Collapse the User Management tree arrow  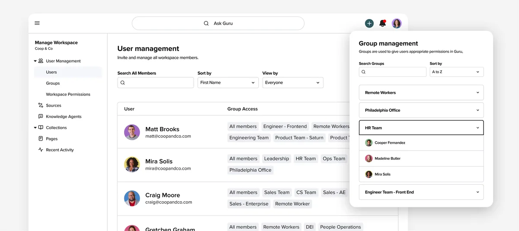click(35, 61)
